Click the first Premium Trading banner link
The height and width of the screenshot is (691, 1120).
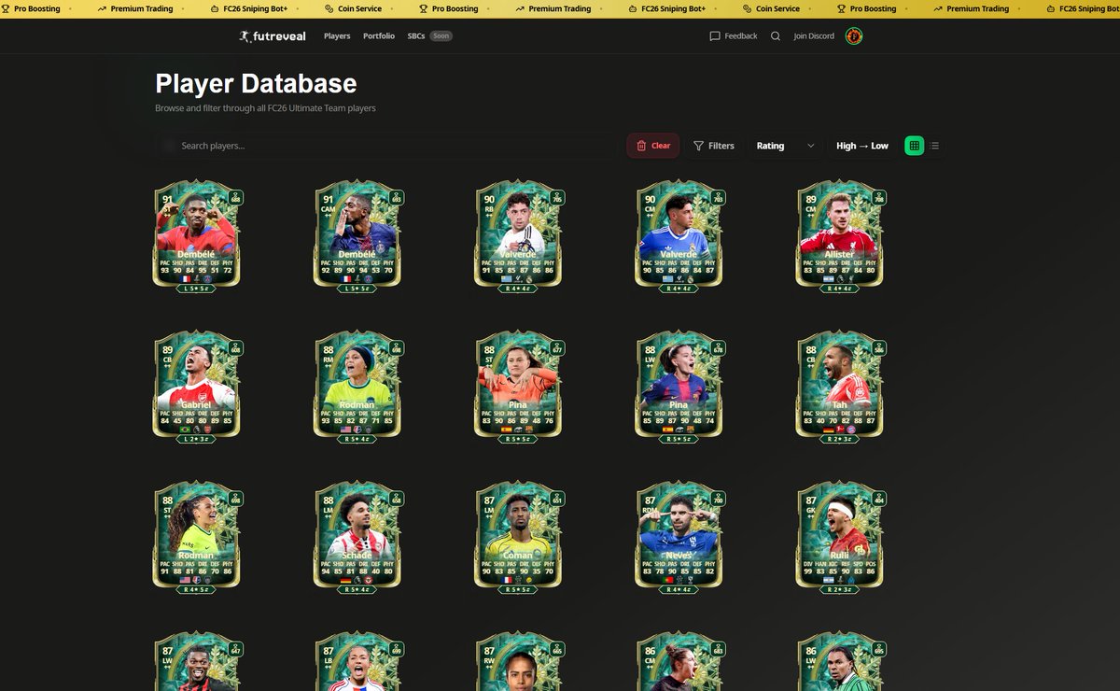[134, 8]
